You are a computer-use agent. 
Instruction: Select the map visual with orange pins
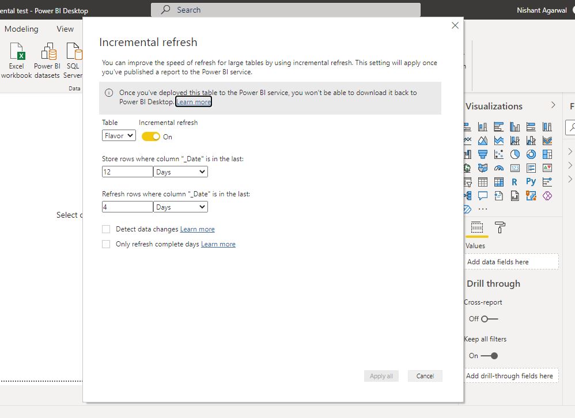(531, 196)
